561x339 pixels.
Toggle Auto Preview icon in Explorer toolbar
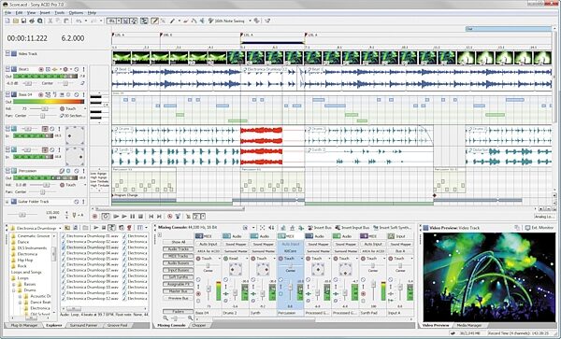click(x=111, y=228)
